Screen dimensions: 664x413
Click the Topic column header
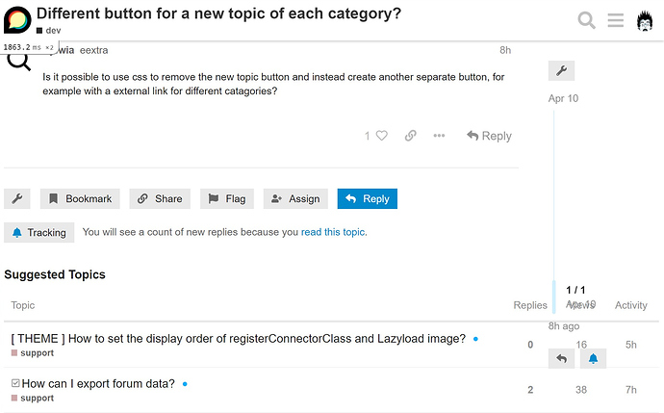click(x=23, y=305)
